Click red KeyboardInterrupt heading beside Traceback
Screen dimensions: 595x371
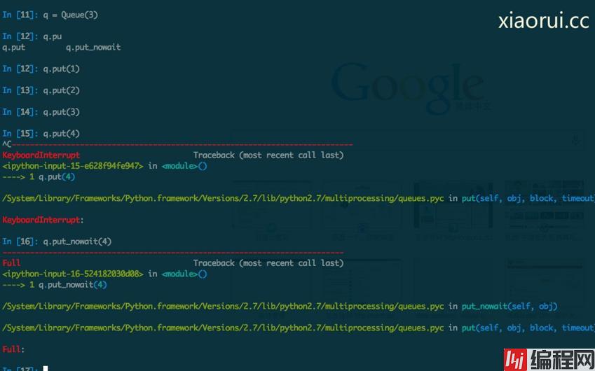(x=41, y=155)
